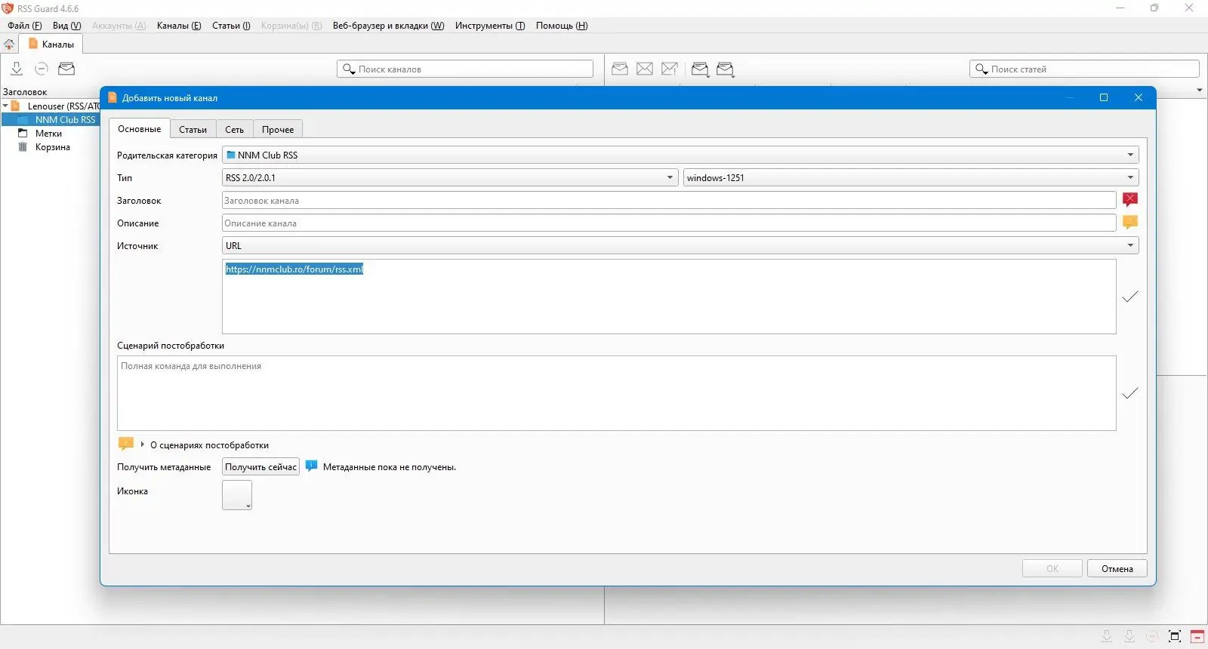The image size is (1208, 649).
Task: Click the stop fetching icon in feeds toolbar
Action: pos(42,69)
